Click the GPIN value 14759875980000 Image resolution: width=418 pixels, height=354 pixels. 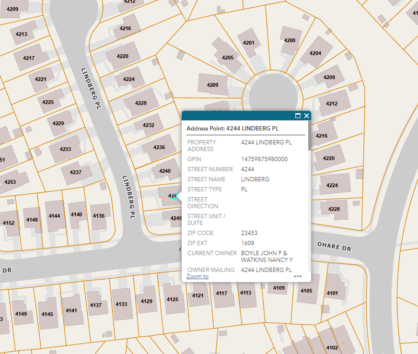(264, 159)
